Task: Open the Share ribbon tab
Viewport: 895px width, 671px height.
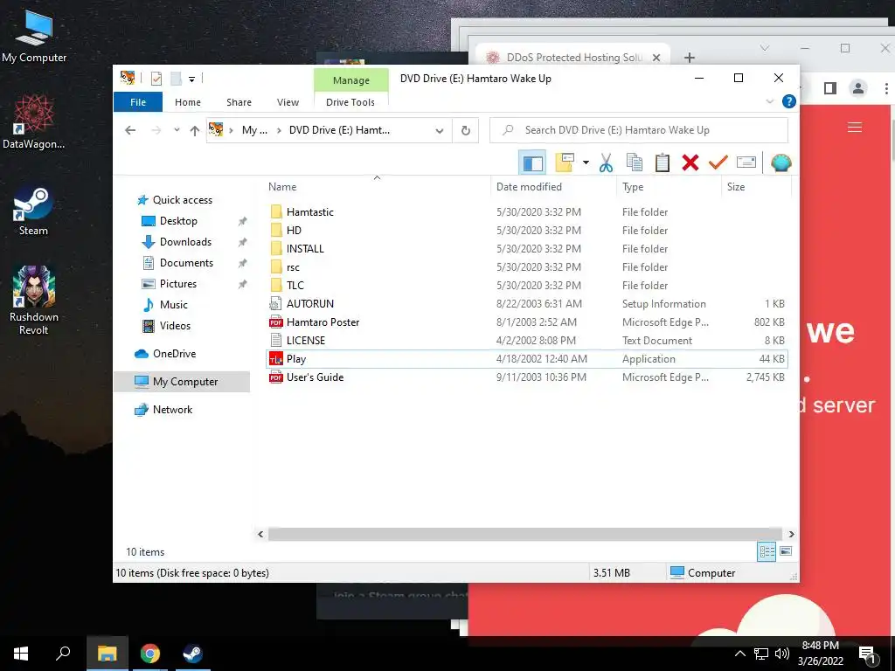Action: (239, 102)
